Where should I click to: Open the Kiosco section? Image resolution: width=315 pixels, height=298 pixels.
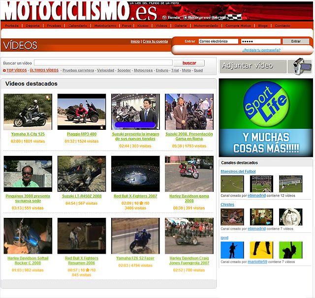coord(143,26)
